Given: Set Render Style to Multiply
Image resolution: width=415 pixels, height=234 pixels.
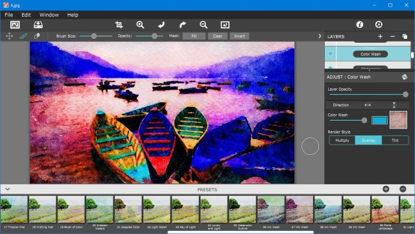Looking at the screenshot, I should tap(342, 140).
